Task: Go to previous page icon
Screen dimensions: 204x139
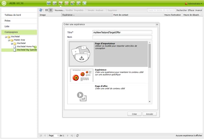Action: 45,136
